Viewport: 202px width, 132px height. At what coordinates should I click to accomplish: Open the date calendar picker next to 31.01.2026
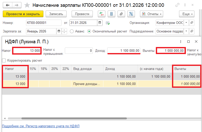100,23
